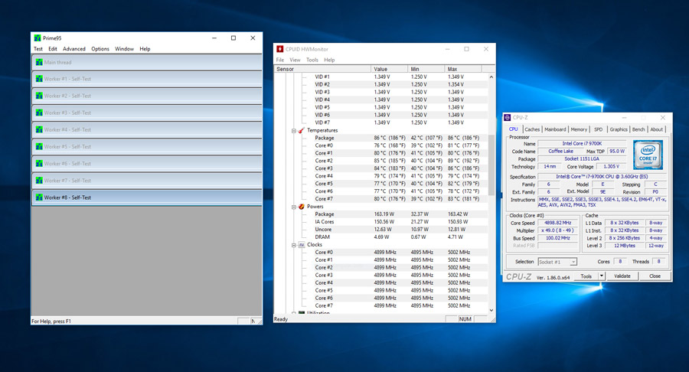The width and height of the screenshot is (689, 372).
Task: Click the Intel Core i7 logo badge
Action: tap(648, 155)
